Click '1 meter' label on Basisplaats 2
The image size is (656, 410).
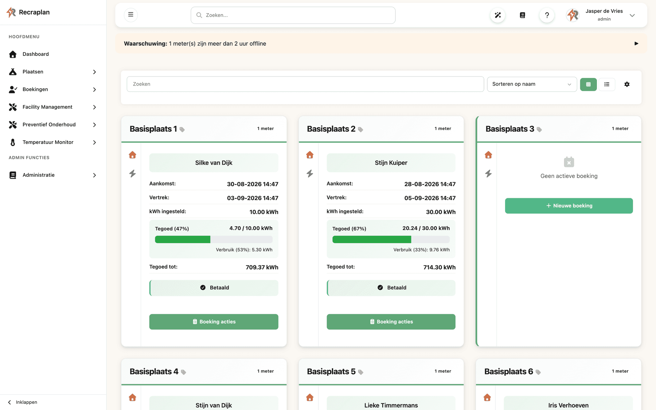pos(443,129)
